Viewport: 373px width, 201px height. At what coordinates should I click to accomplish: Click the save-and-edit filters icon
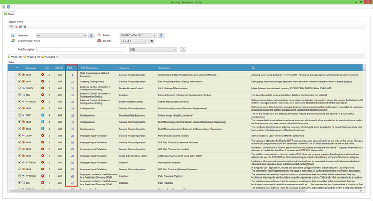25,26
